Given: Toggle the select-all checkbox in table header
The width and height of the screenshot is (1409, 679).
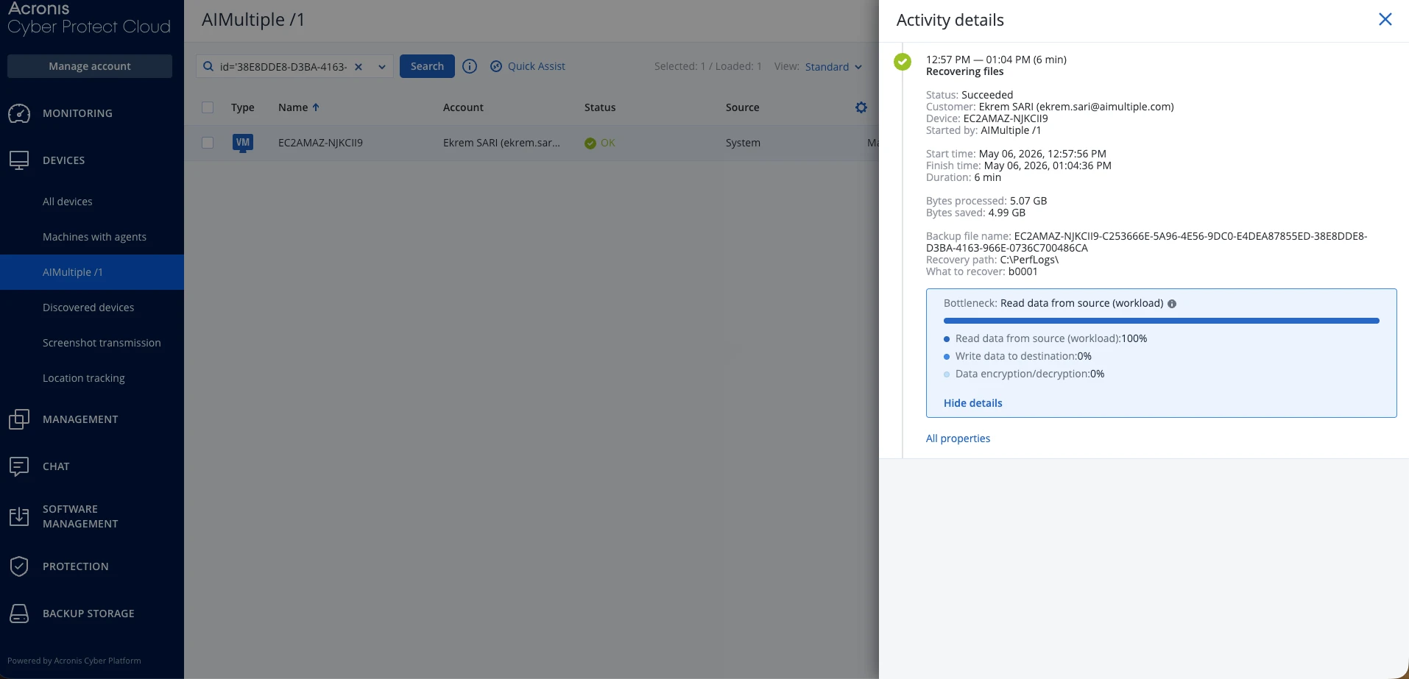Looking at the screenshot, I should click(208, 107).
